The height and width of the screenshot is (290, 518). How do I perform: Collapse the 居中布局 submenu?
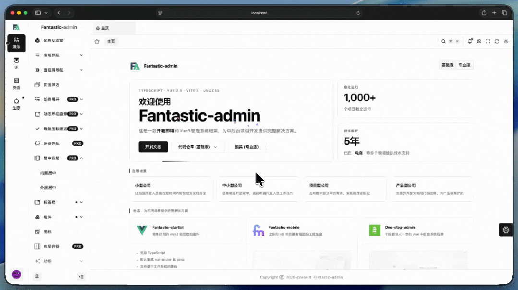59,158
